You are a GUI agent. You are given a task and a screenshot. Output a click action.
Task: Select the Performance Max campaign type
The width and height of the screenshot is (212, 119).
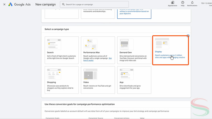pos(98,50)
